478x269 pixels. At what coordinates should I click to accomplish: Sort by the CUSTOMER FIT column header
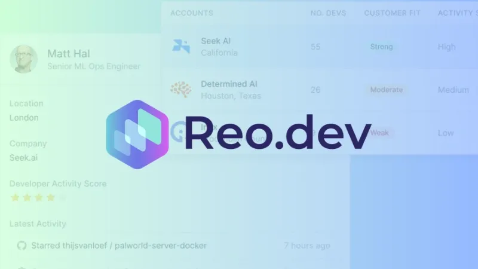point(393,13)
